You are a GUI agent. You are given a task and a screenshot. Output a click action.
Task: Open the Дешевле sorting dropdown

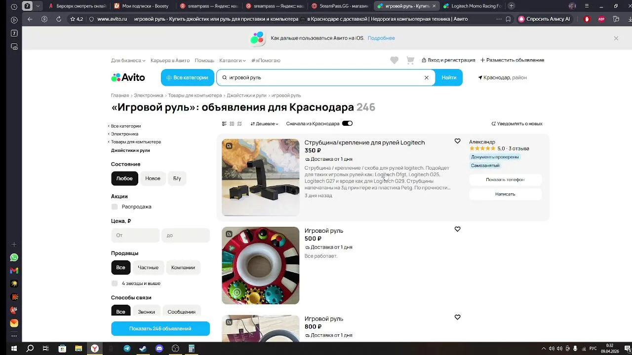(264, 124)
